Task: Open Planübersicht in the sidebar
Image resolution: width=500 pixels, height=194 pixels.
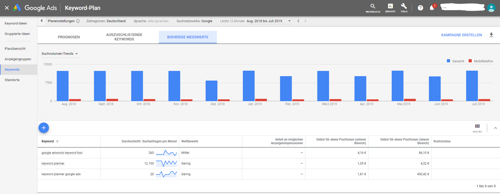Action: pyautogui.click(x=15, y=49)
